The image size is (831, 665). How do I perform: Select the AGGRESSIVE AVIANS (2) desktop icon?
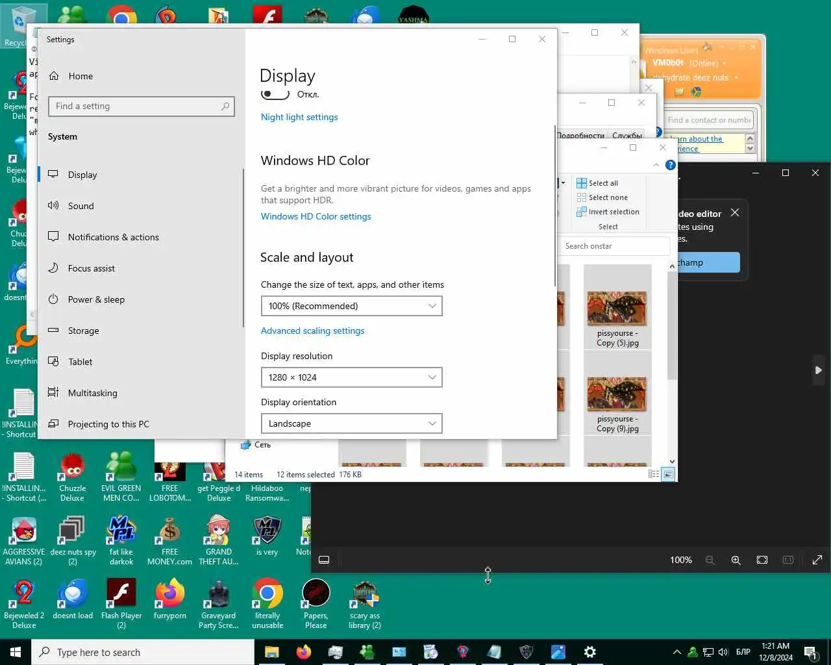point(24,540)
